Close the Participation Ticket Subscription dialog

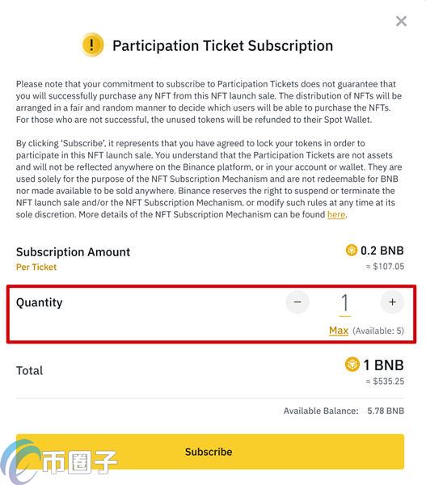click(401, 21)
